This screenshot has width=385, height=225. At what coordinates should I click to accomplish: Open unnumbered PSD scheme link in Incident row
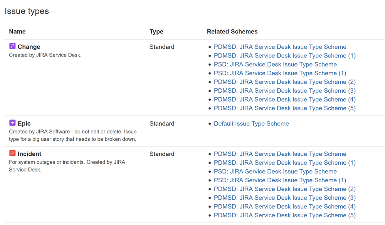coord(275,172)
